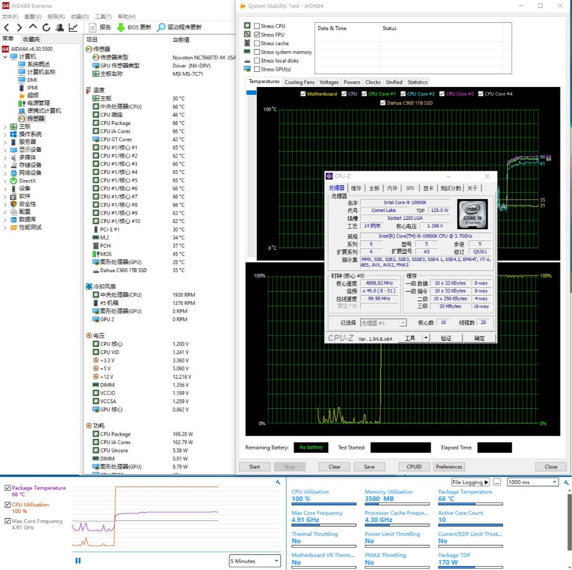Click the Report document icon

pyautogui.click(x=92, y=27)
